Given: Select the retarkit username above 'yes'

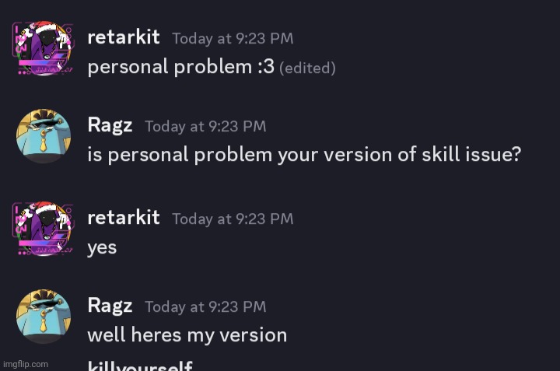Looking at the screenshot, I should click(x=124, y=218).
